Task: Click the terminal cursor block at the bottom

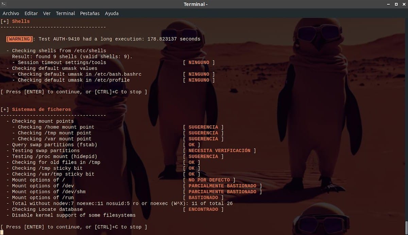Action: coord(2,232)
